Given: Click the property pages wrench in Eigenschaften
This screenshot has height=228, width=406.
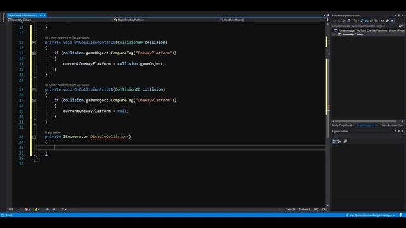Looking at the screenshot, I should (345, 141).
